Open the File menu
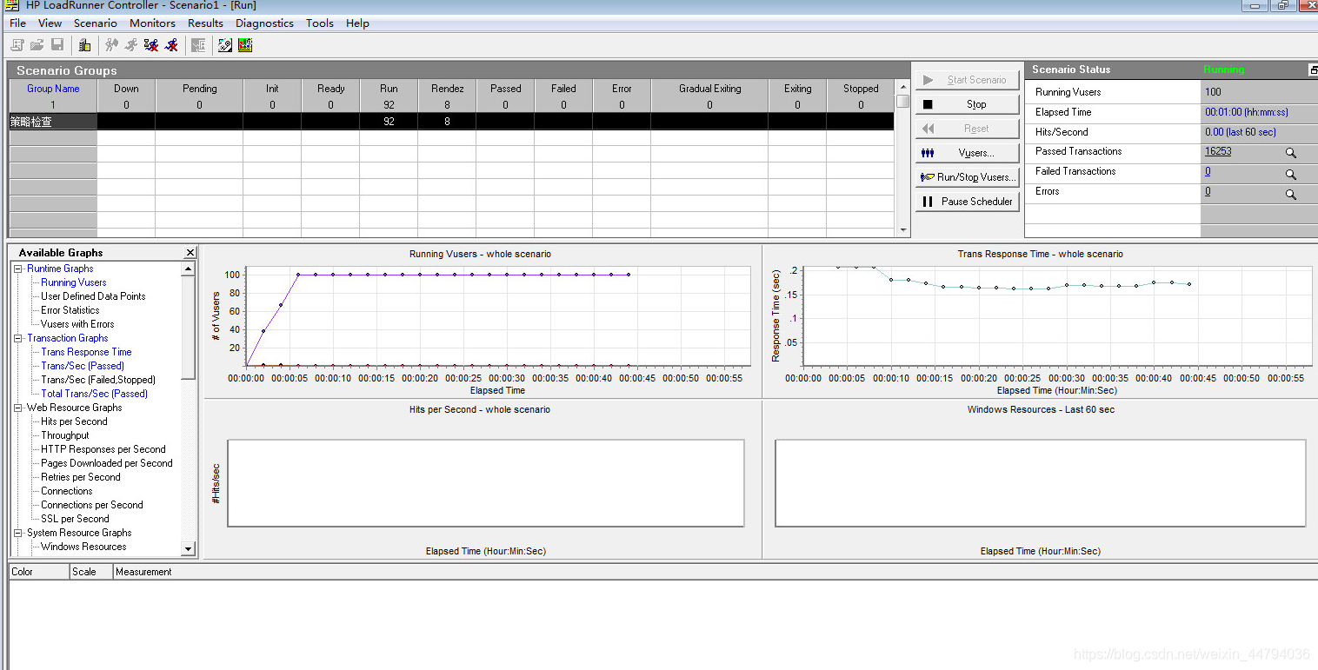 click(x=17, y=23)
